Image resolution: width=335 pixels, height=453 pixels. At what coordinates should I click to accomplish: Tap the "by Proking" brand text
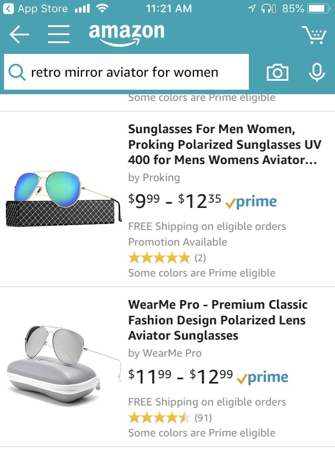154,177
